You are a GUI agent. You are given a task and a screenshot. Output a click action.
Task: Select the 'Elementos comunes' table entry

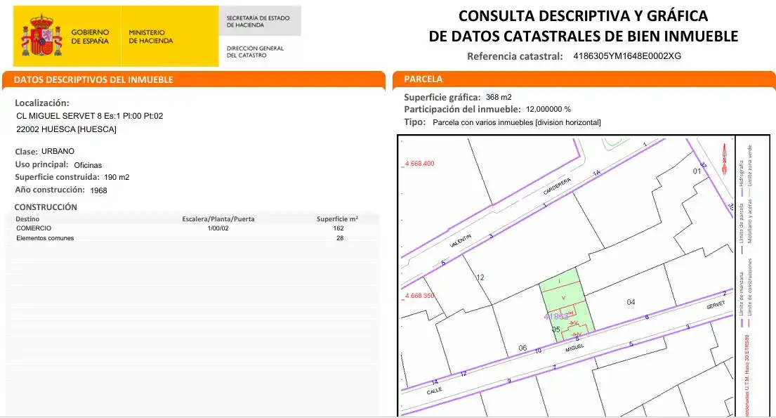(x=45, y=238)
